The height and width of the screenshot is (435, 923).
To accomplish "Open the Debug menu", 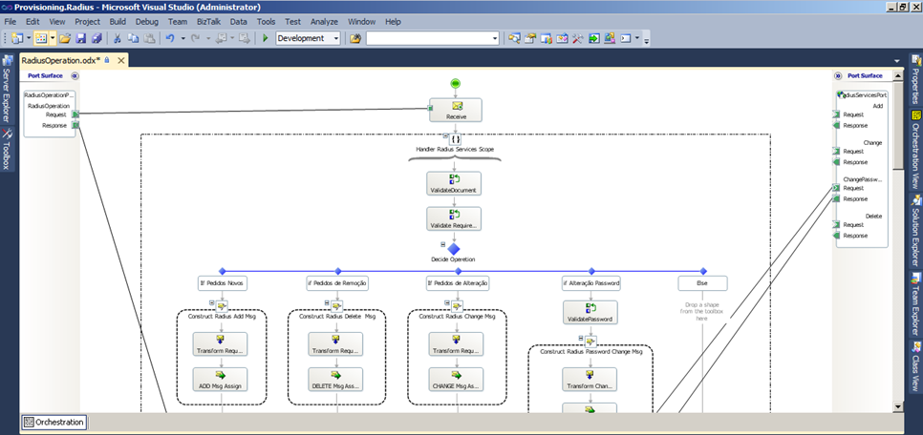I will 147,22.
